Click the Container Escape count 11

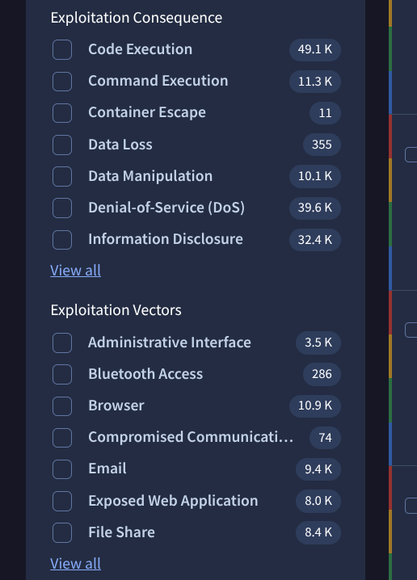(x=325, y=113)
